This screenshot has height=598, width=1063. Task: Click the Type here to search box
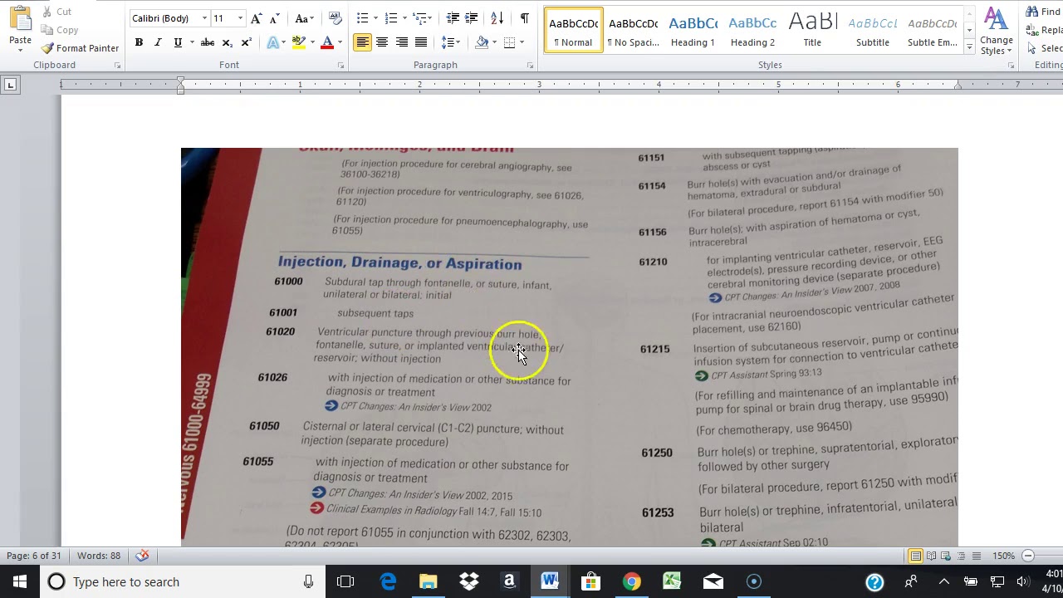click(x=183, y=581)
